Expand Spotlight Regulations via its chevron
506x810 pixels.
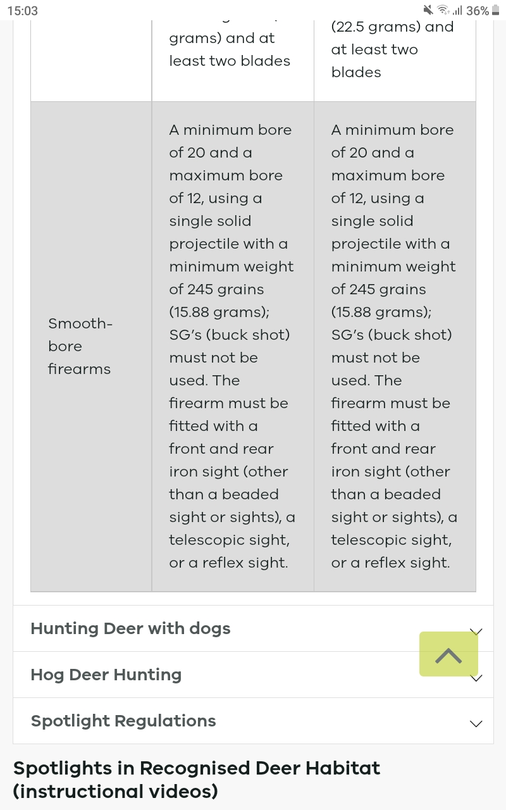click(x=476, y=723)
